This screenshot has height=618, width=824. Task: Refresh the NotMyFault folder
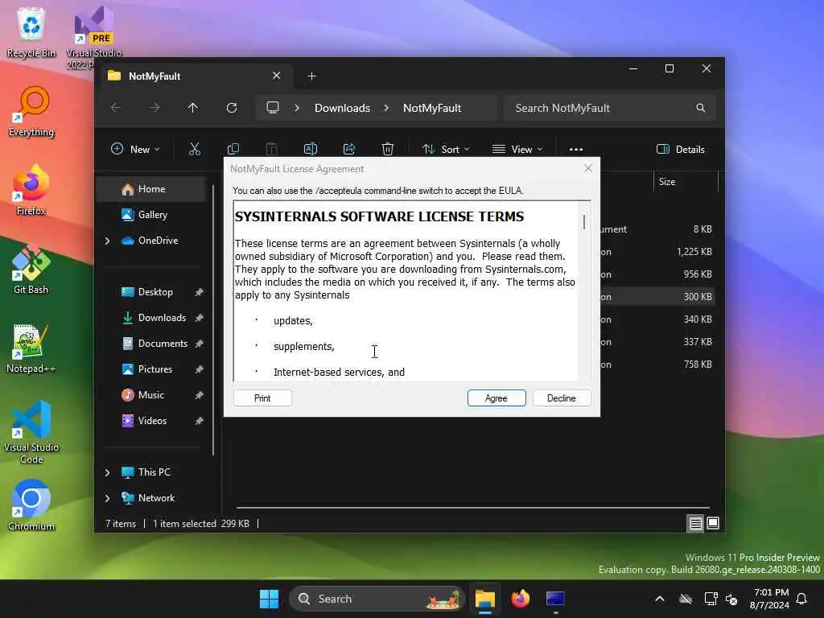pos(232,108)
